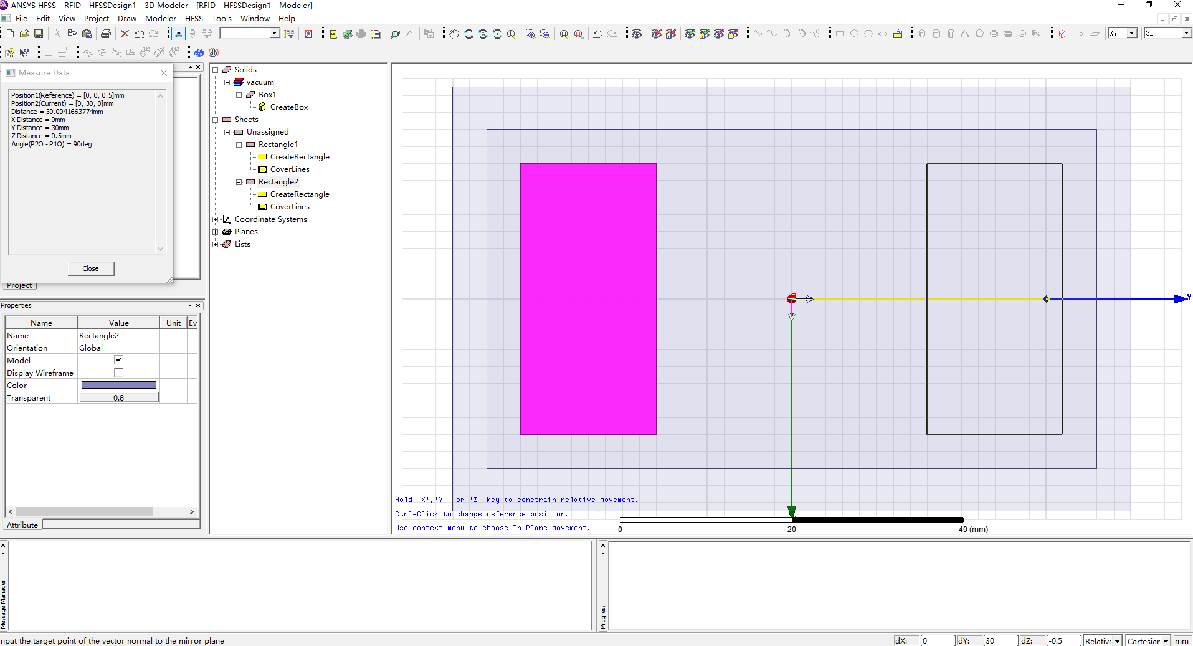The height and width of the screenshot is (646, 1193).
Task: Click the Color swatch for Rectangle2
Action: pyautogui.click(x=118, y=385)
